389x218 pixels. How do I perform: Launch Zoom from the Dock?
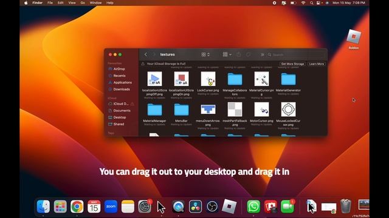(x=111, y=206)
